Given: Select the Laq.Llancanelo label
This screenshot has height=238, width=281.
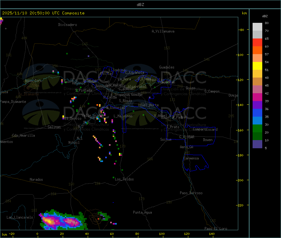Looking at the screenshot, I should click(x=20, y=218).
